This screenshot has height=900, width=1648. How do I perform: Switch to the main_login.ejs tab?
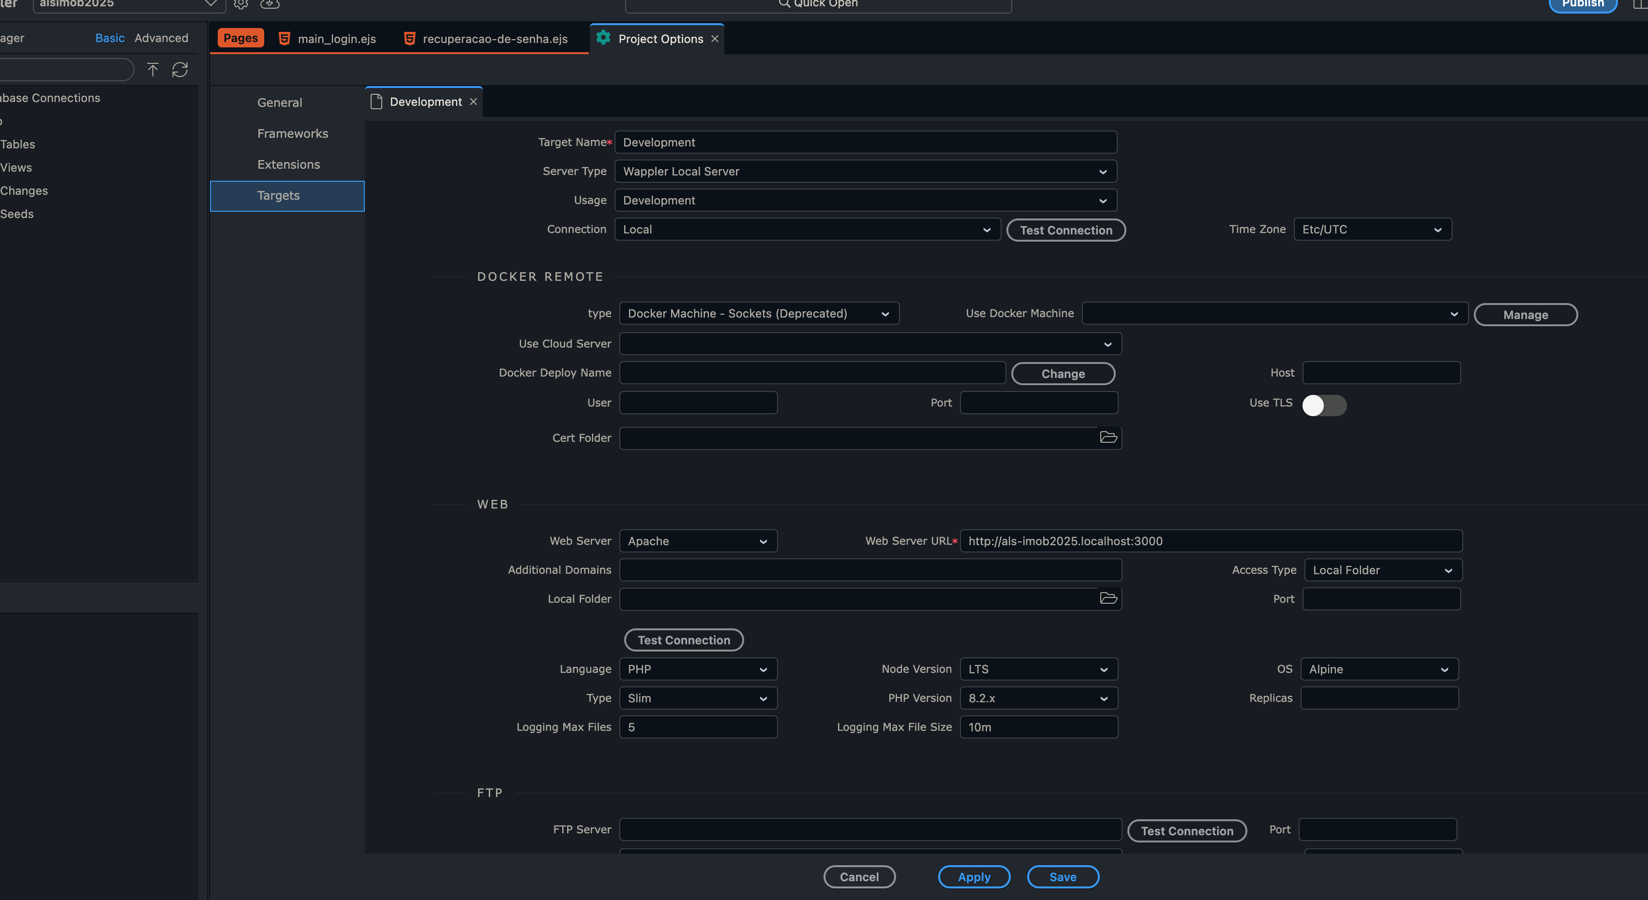coord(336,39)
